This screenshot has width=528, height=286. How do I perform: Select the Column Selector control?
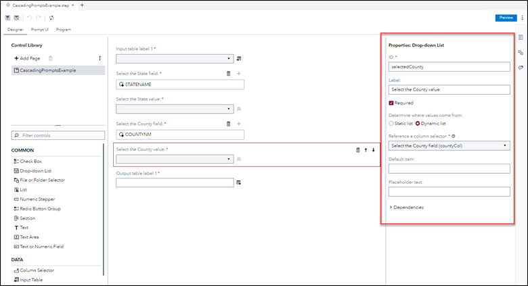[34, 270]
